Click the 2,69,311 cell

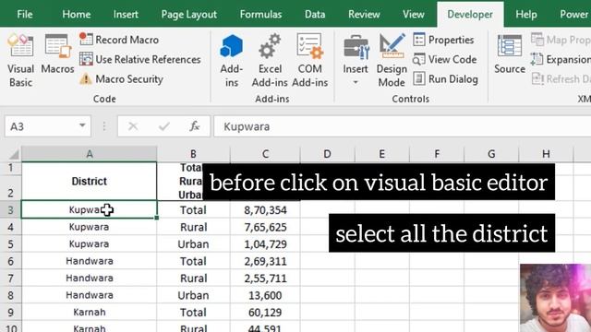pos(265,261)
